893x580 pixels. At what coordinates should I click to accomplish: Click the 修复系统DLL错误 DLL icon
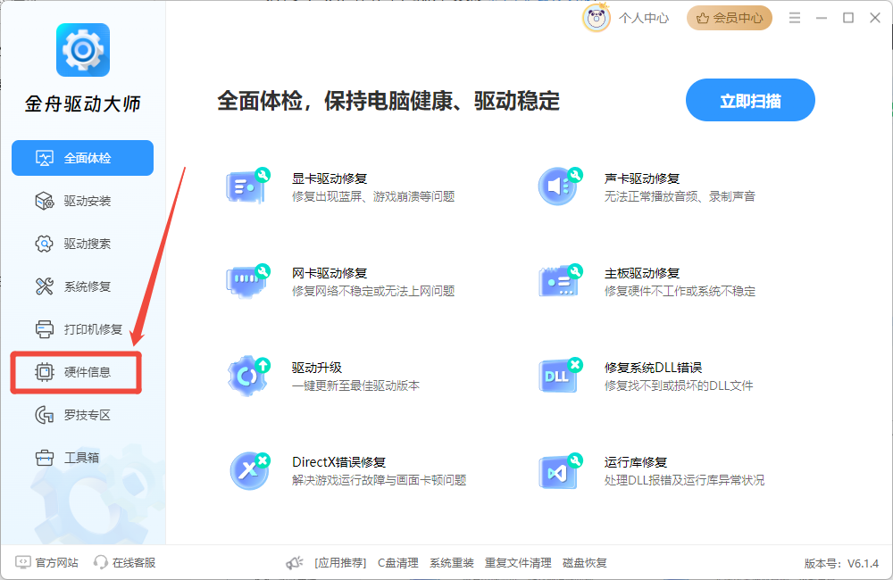(560, 375)
